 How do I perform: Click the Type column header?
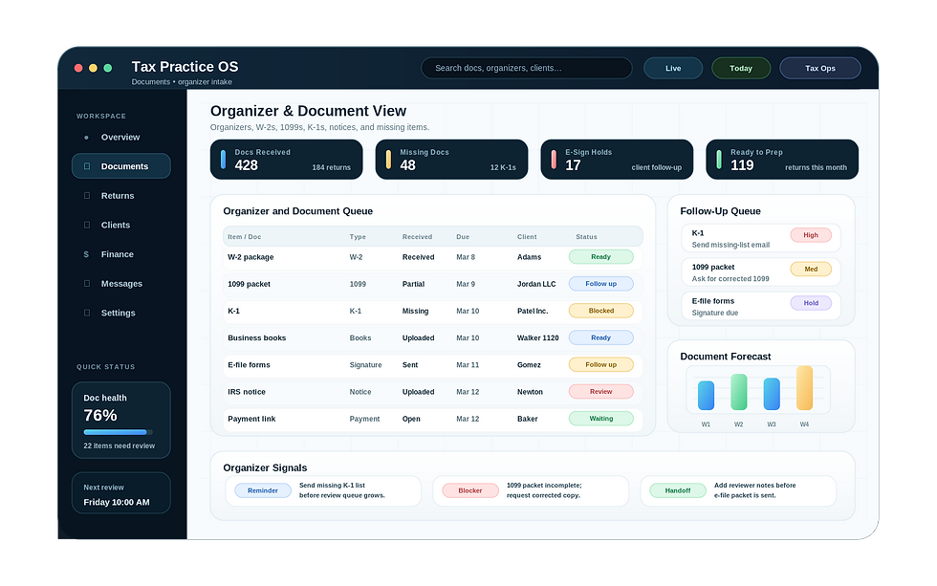[x=358, y=236]
